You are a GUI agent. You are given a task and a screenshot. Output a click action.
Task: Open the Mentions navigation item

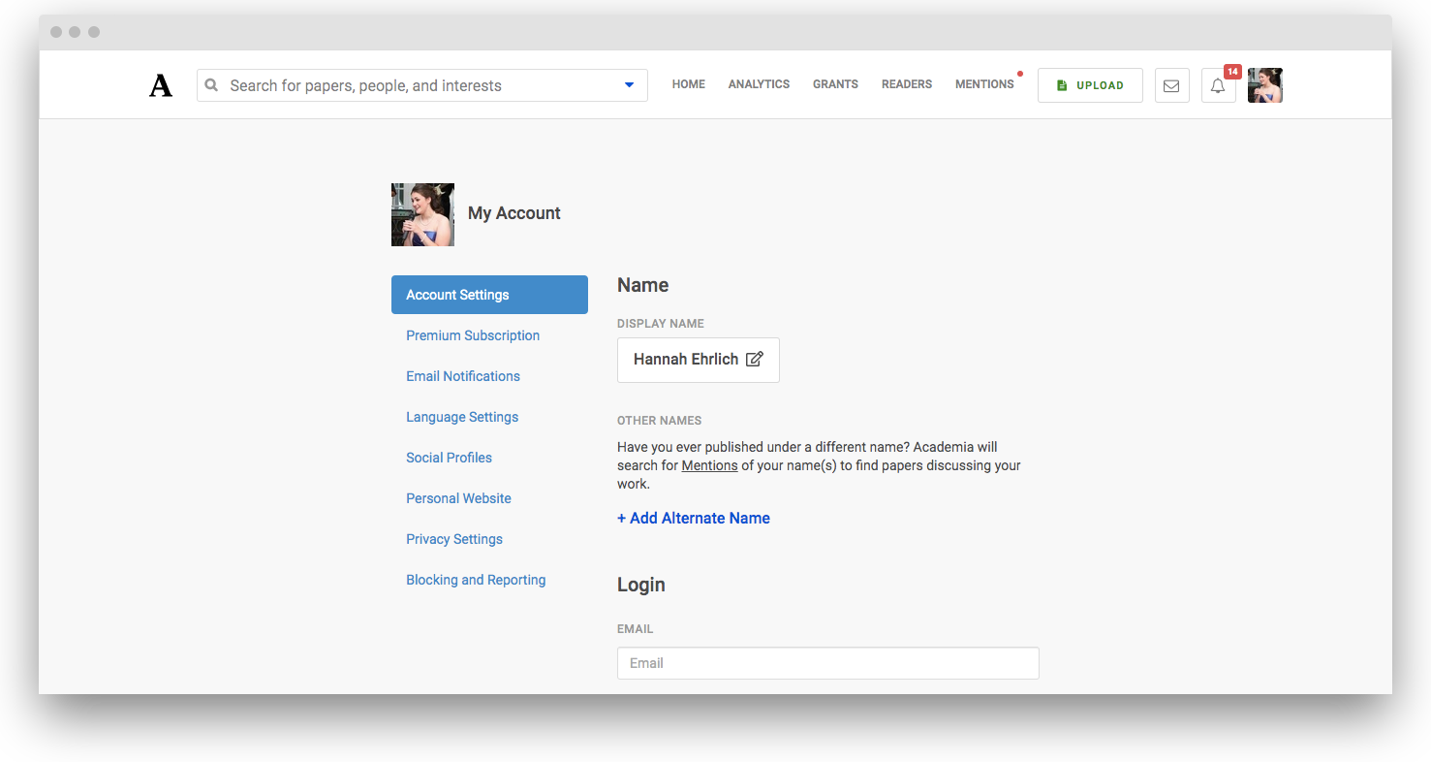984,84
